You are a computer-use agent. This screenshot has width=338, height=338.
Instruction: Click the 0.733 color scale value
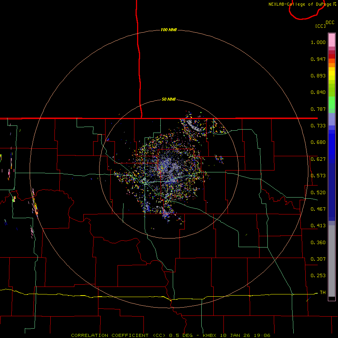[x=318, y=126]
